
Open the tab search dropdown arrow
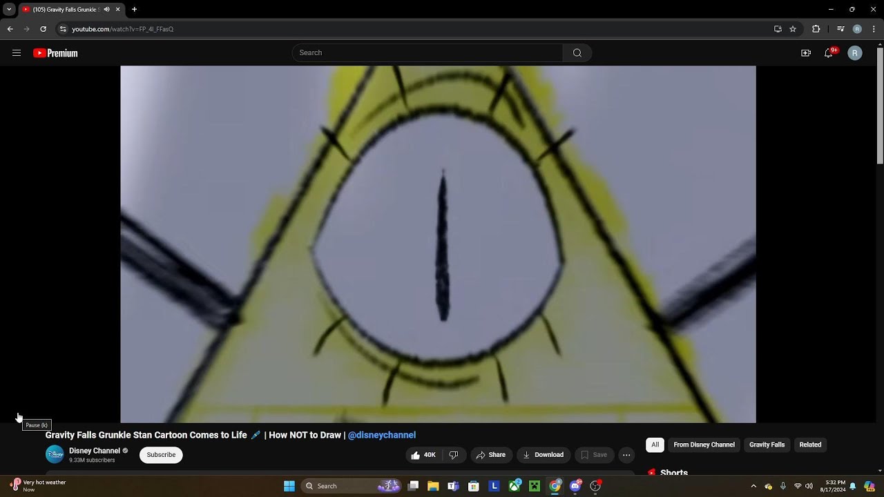pyautogui.click(x=9, y=10)
